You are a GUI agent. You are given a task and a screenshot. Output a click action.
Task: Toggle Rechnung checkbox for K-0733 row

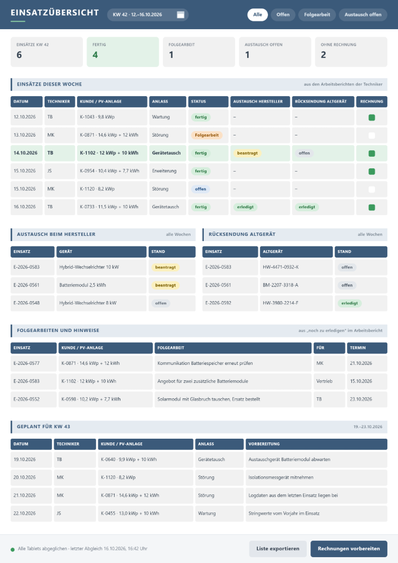371,207
